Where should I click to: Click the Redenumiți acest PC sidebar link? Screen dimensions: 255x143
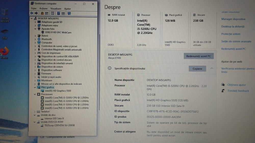tap(233, 49)
